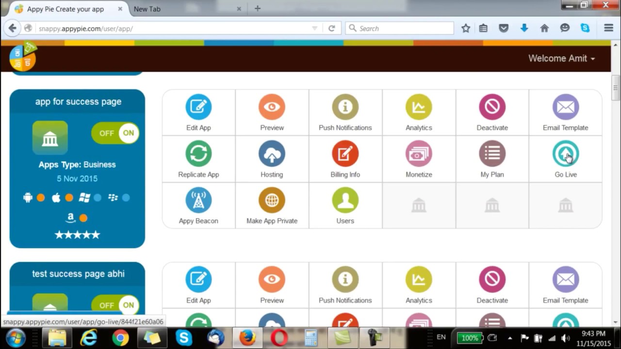Open the Firefox hamburger menu
The image size is (621, 349).
click(608, 28)
